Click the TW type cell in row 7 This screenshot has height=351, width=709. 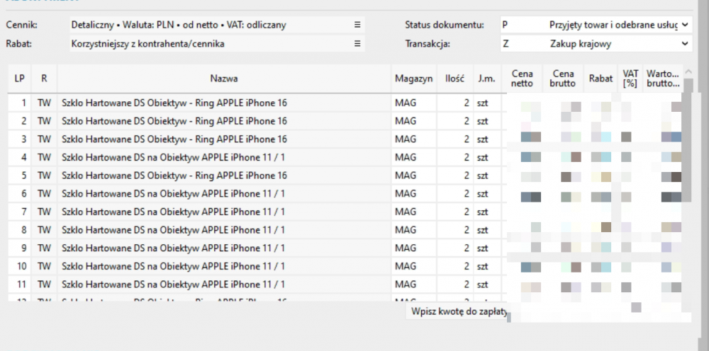tap(44, 212)
